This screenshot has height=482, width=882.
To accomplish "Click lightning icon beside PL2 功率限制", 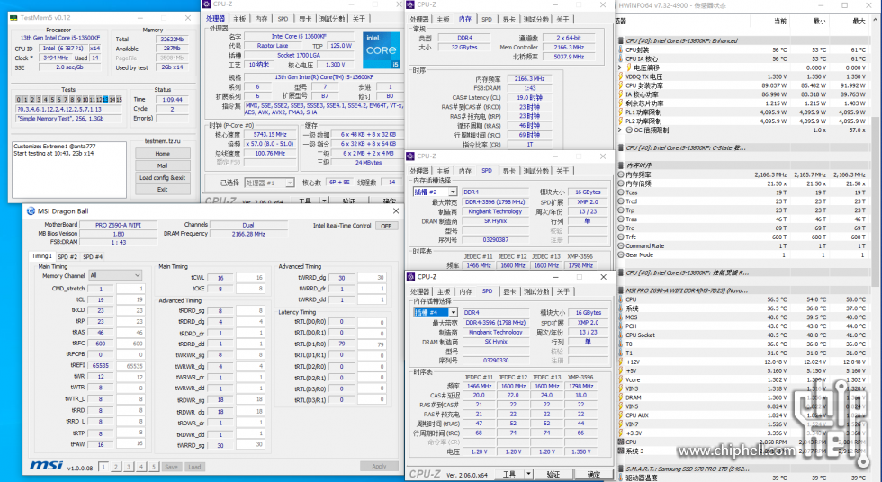I will [620, 120].
